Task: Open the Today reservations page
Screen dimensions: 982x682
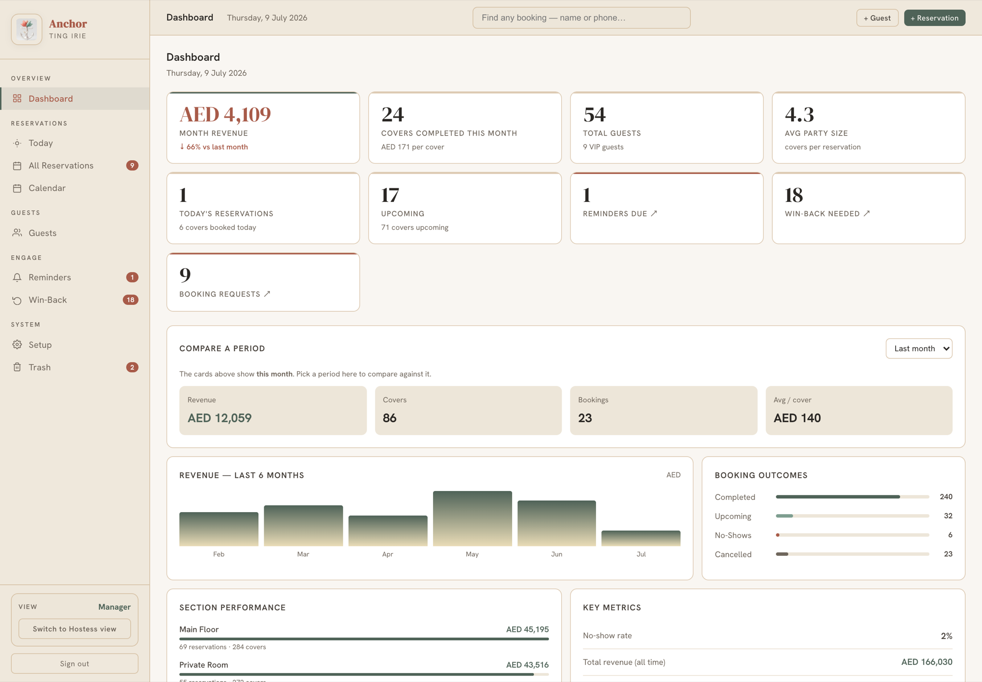Action: pyautogui.click(x=75, y=143)
